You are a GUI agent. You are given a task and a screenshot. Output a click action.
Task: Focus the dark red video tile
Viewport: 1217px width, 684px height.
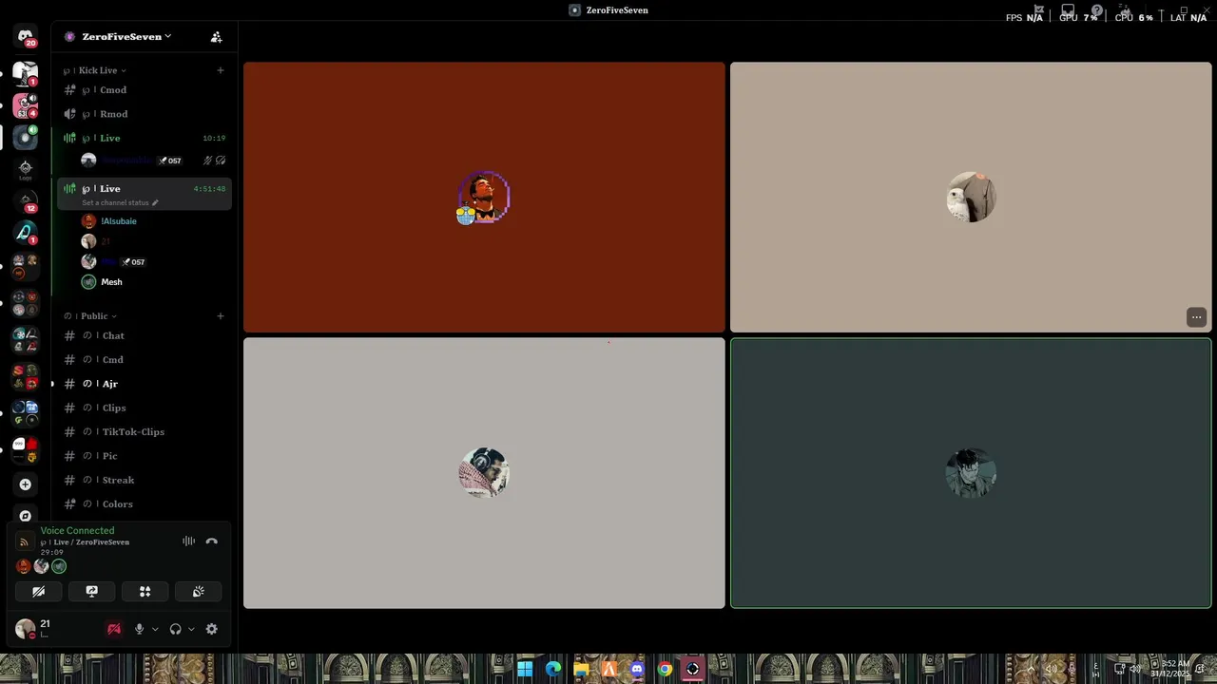(x=484, y=198)
